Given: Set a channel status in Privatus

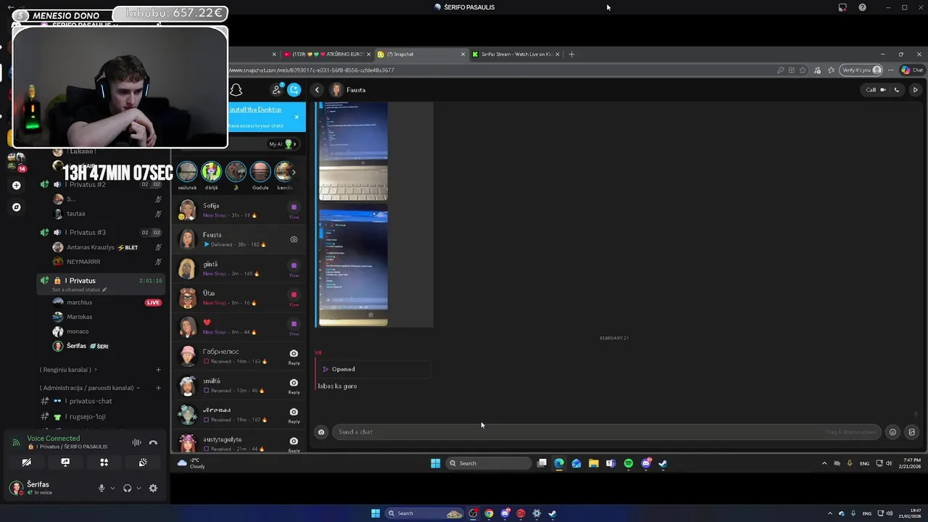Looking at the screenshot, I should point(79,290).
